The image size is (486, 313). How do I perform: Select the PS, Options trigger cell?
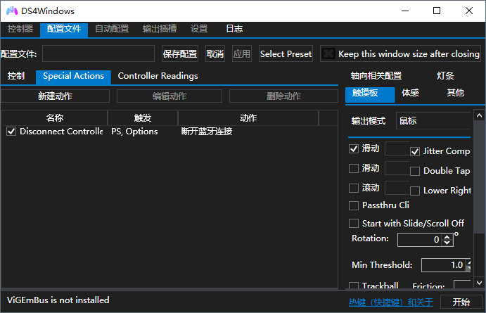click(134, 132)
